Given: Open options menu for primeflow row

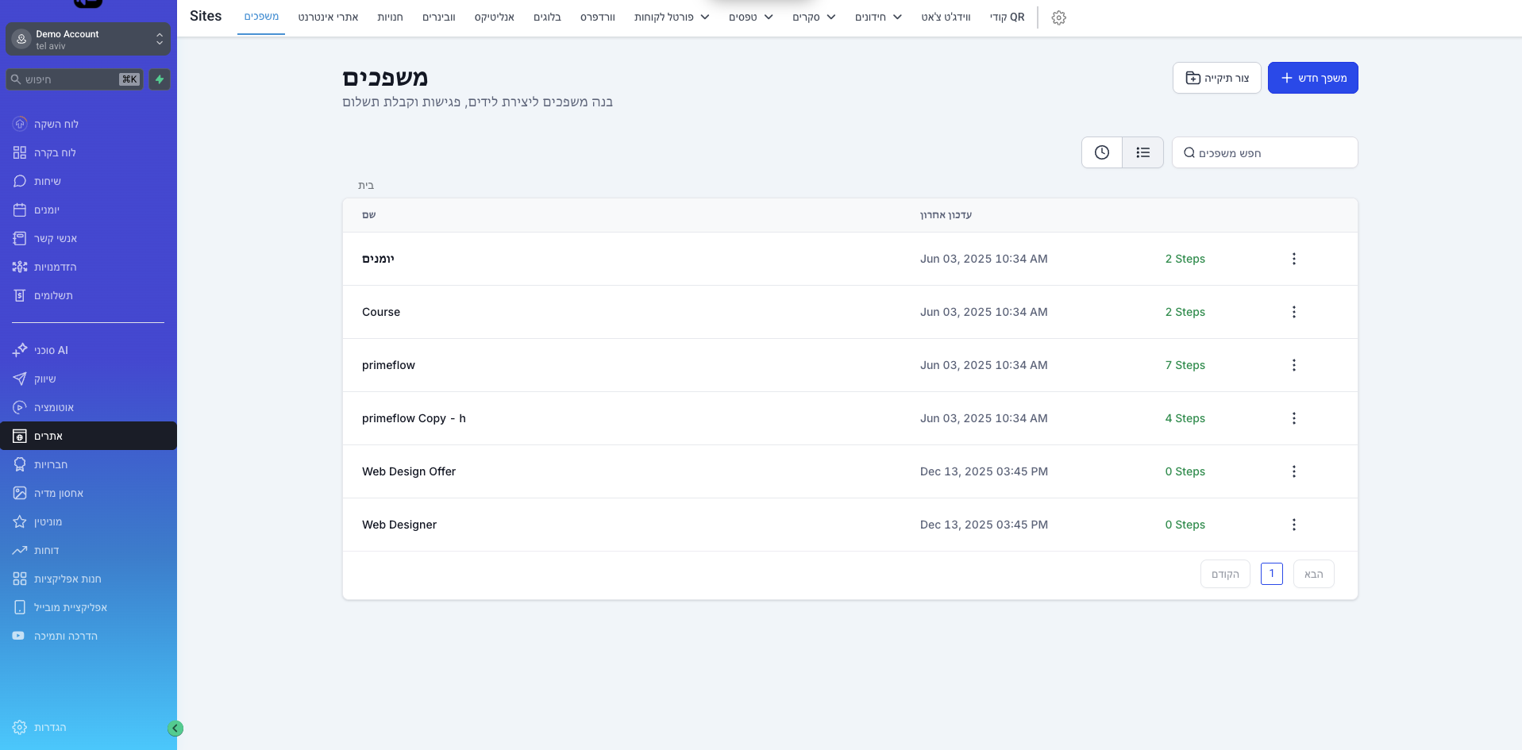Looking at the screenshot, I should coord(1293,365).
